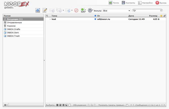The width and height of the screenshot is (169, 109).
Task: Expand unread threads icon in Обсуждения group
Action: [92, 105]
